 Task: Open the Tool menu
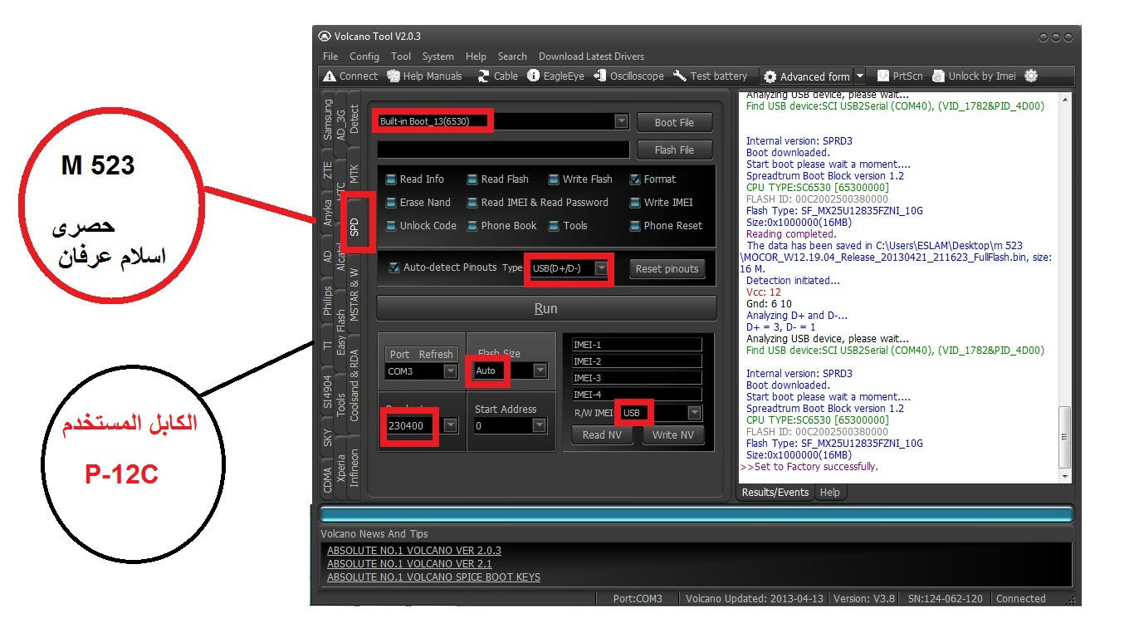click(x=401, y=56)
